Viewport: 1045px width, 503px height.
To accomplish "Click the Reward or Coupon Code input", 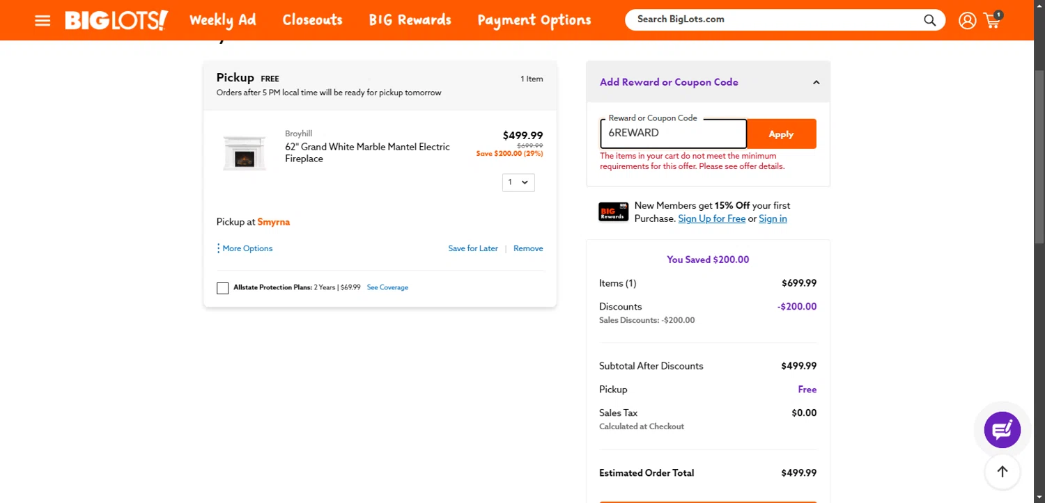I will click(x=674, y=134).
